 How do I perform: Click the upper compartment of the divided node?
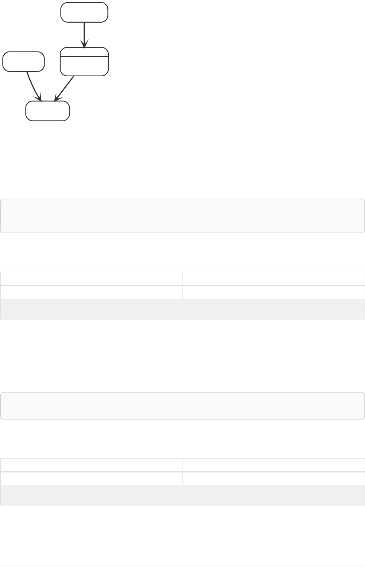tap(84, 52)
